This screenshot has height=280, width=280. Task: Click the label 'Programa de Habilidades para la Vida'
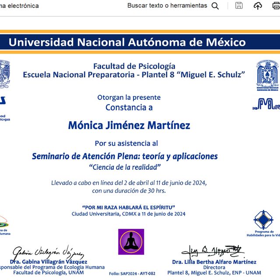click(263, 233)
